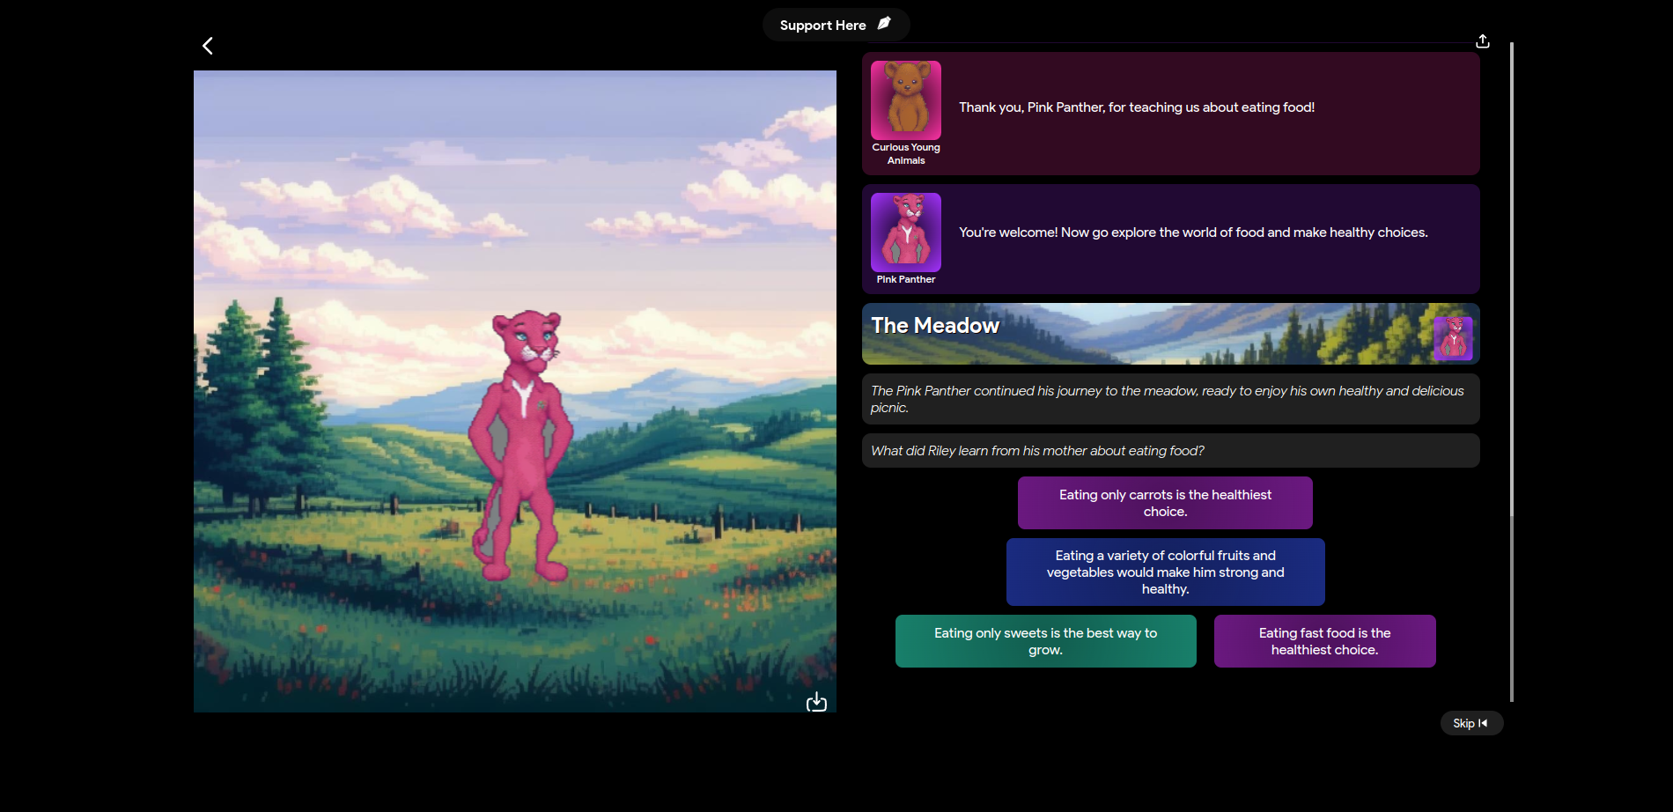Click "The Meadow" scene heading
The width and height of the screenshot is (1673, 812).
coord(935,326)
